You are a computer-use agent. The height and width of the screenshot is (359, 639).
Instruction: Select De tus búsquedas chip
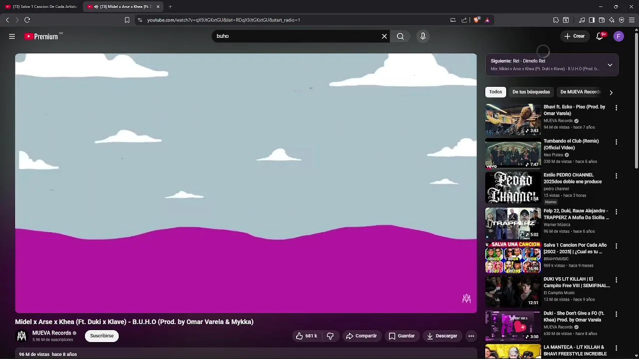(x=531, y=92)
